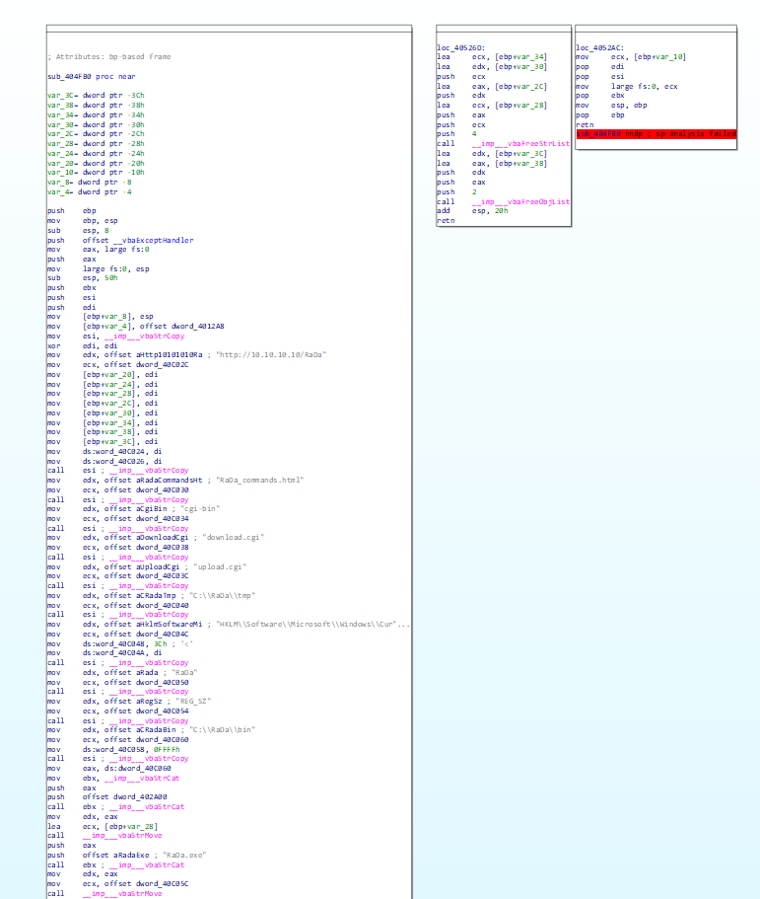Click the 'loc_40526D:' label
Viewport: 760px width, 899px height.
(461, 47)
